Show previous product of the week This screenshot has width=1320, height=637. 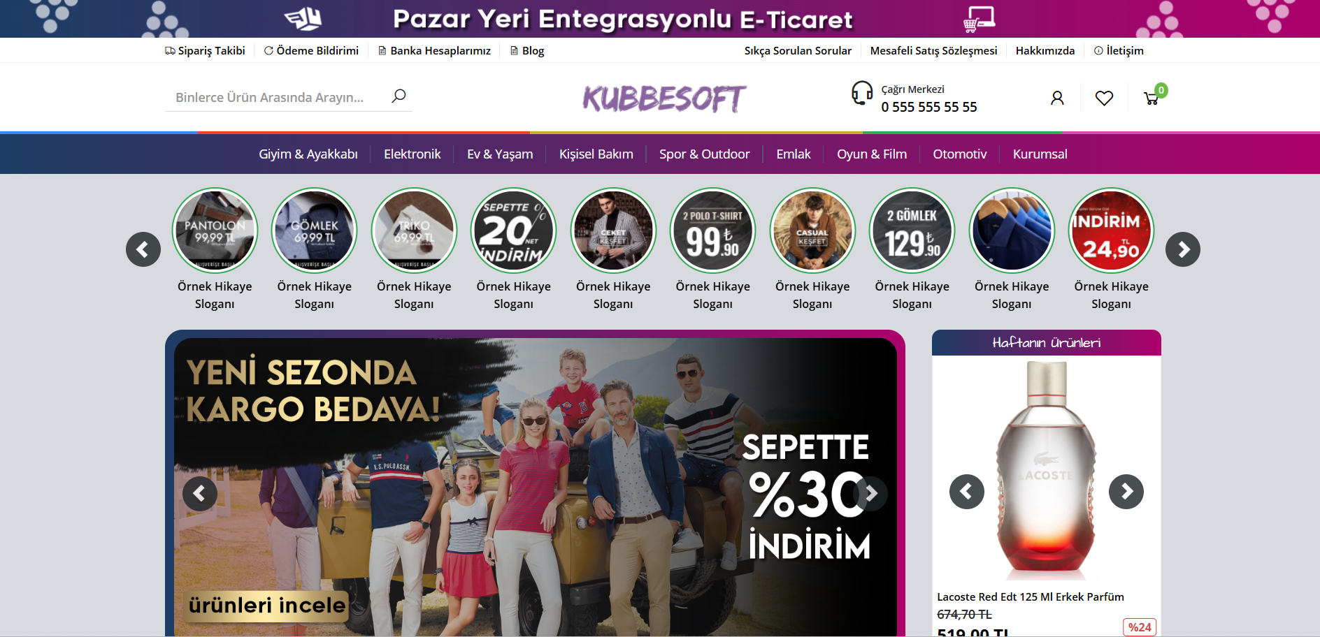point(967,492)
